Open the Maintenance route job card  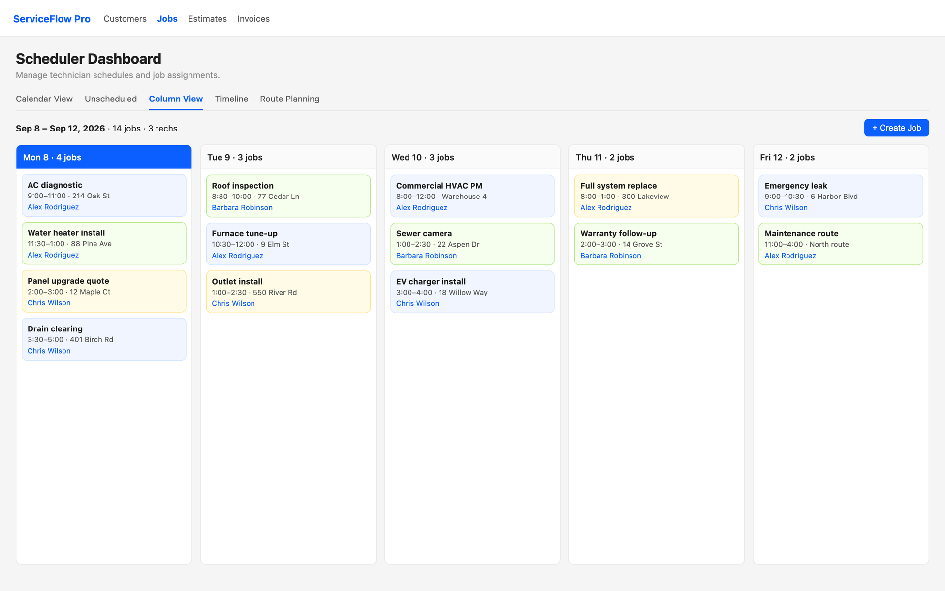click(841, 244)
